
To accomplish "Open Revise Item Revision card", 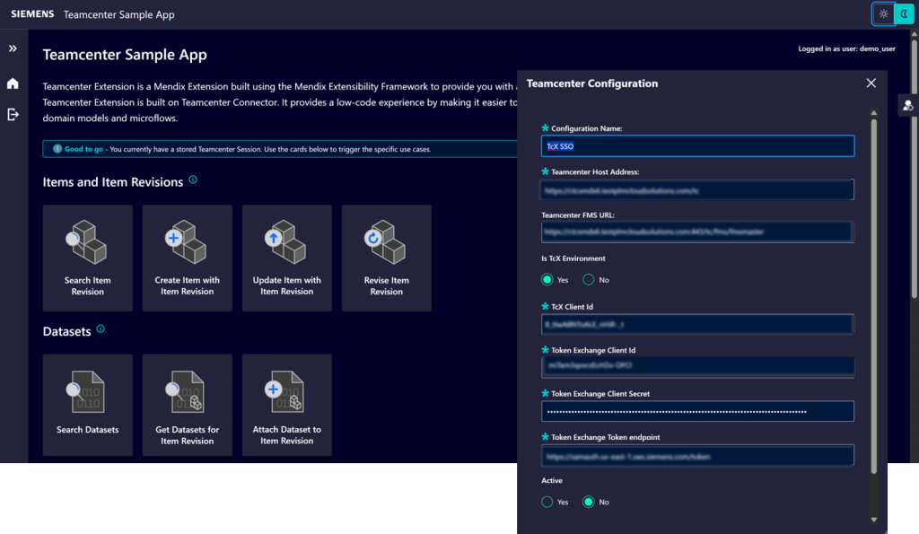I will pyautogui.click(x=386, y=258).
